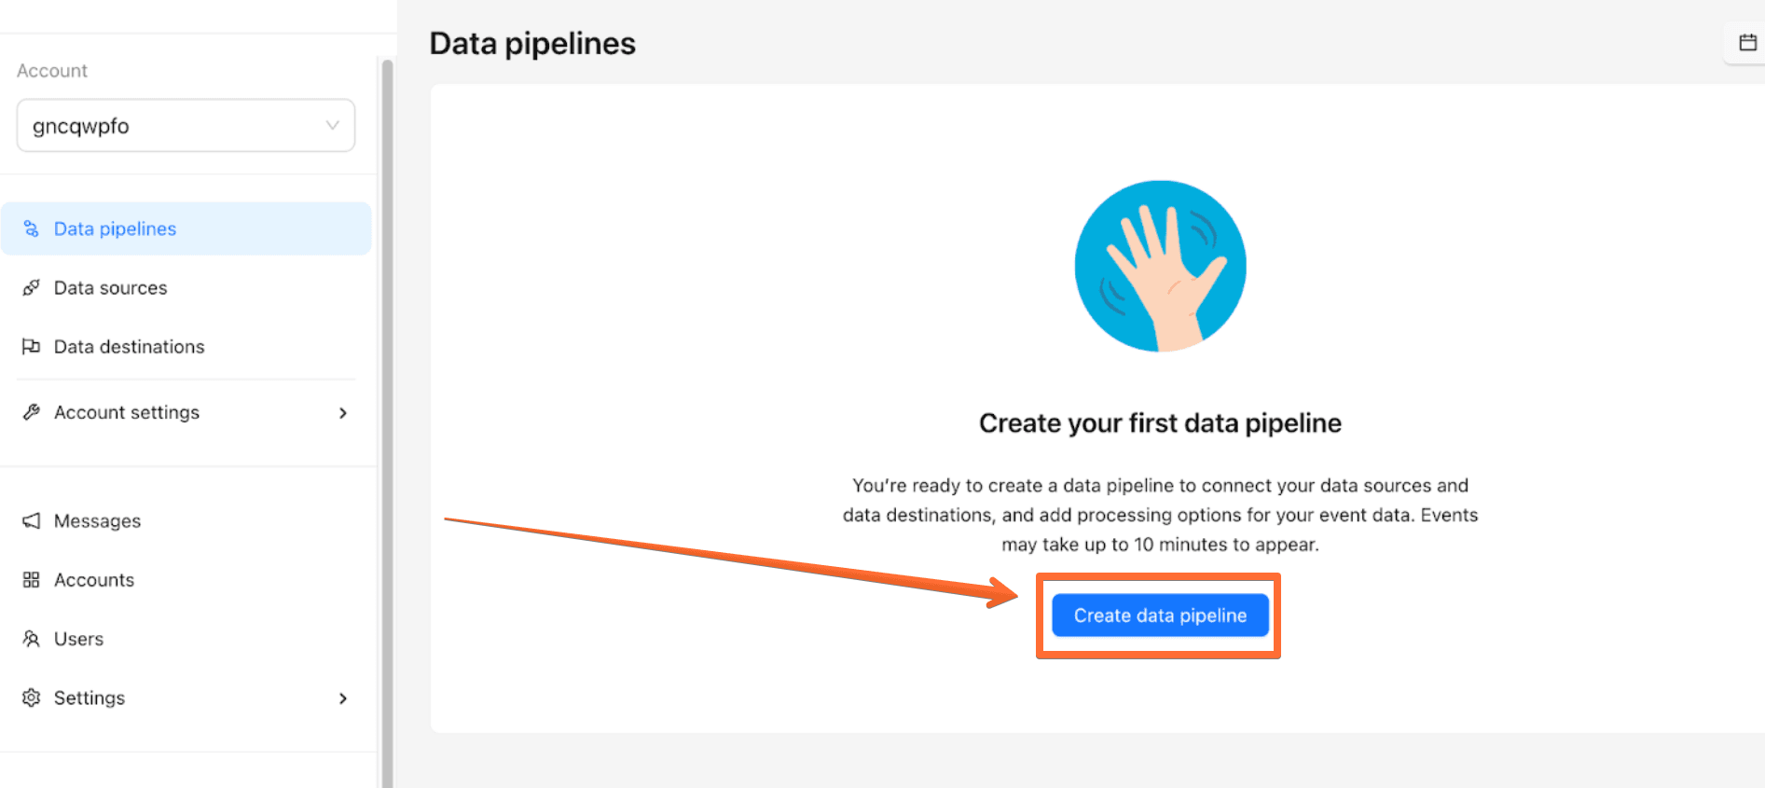Open the calendar icon at top right
Viewport: 1765px width, 788px height.
(x=1747, y=42)
